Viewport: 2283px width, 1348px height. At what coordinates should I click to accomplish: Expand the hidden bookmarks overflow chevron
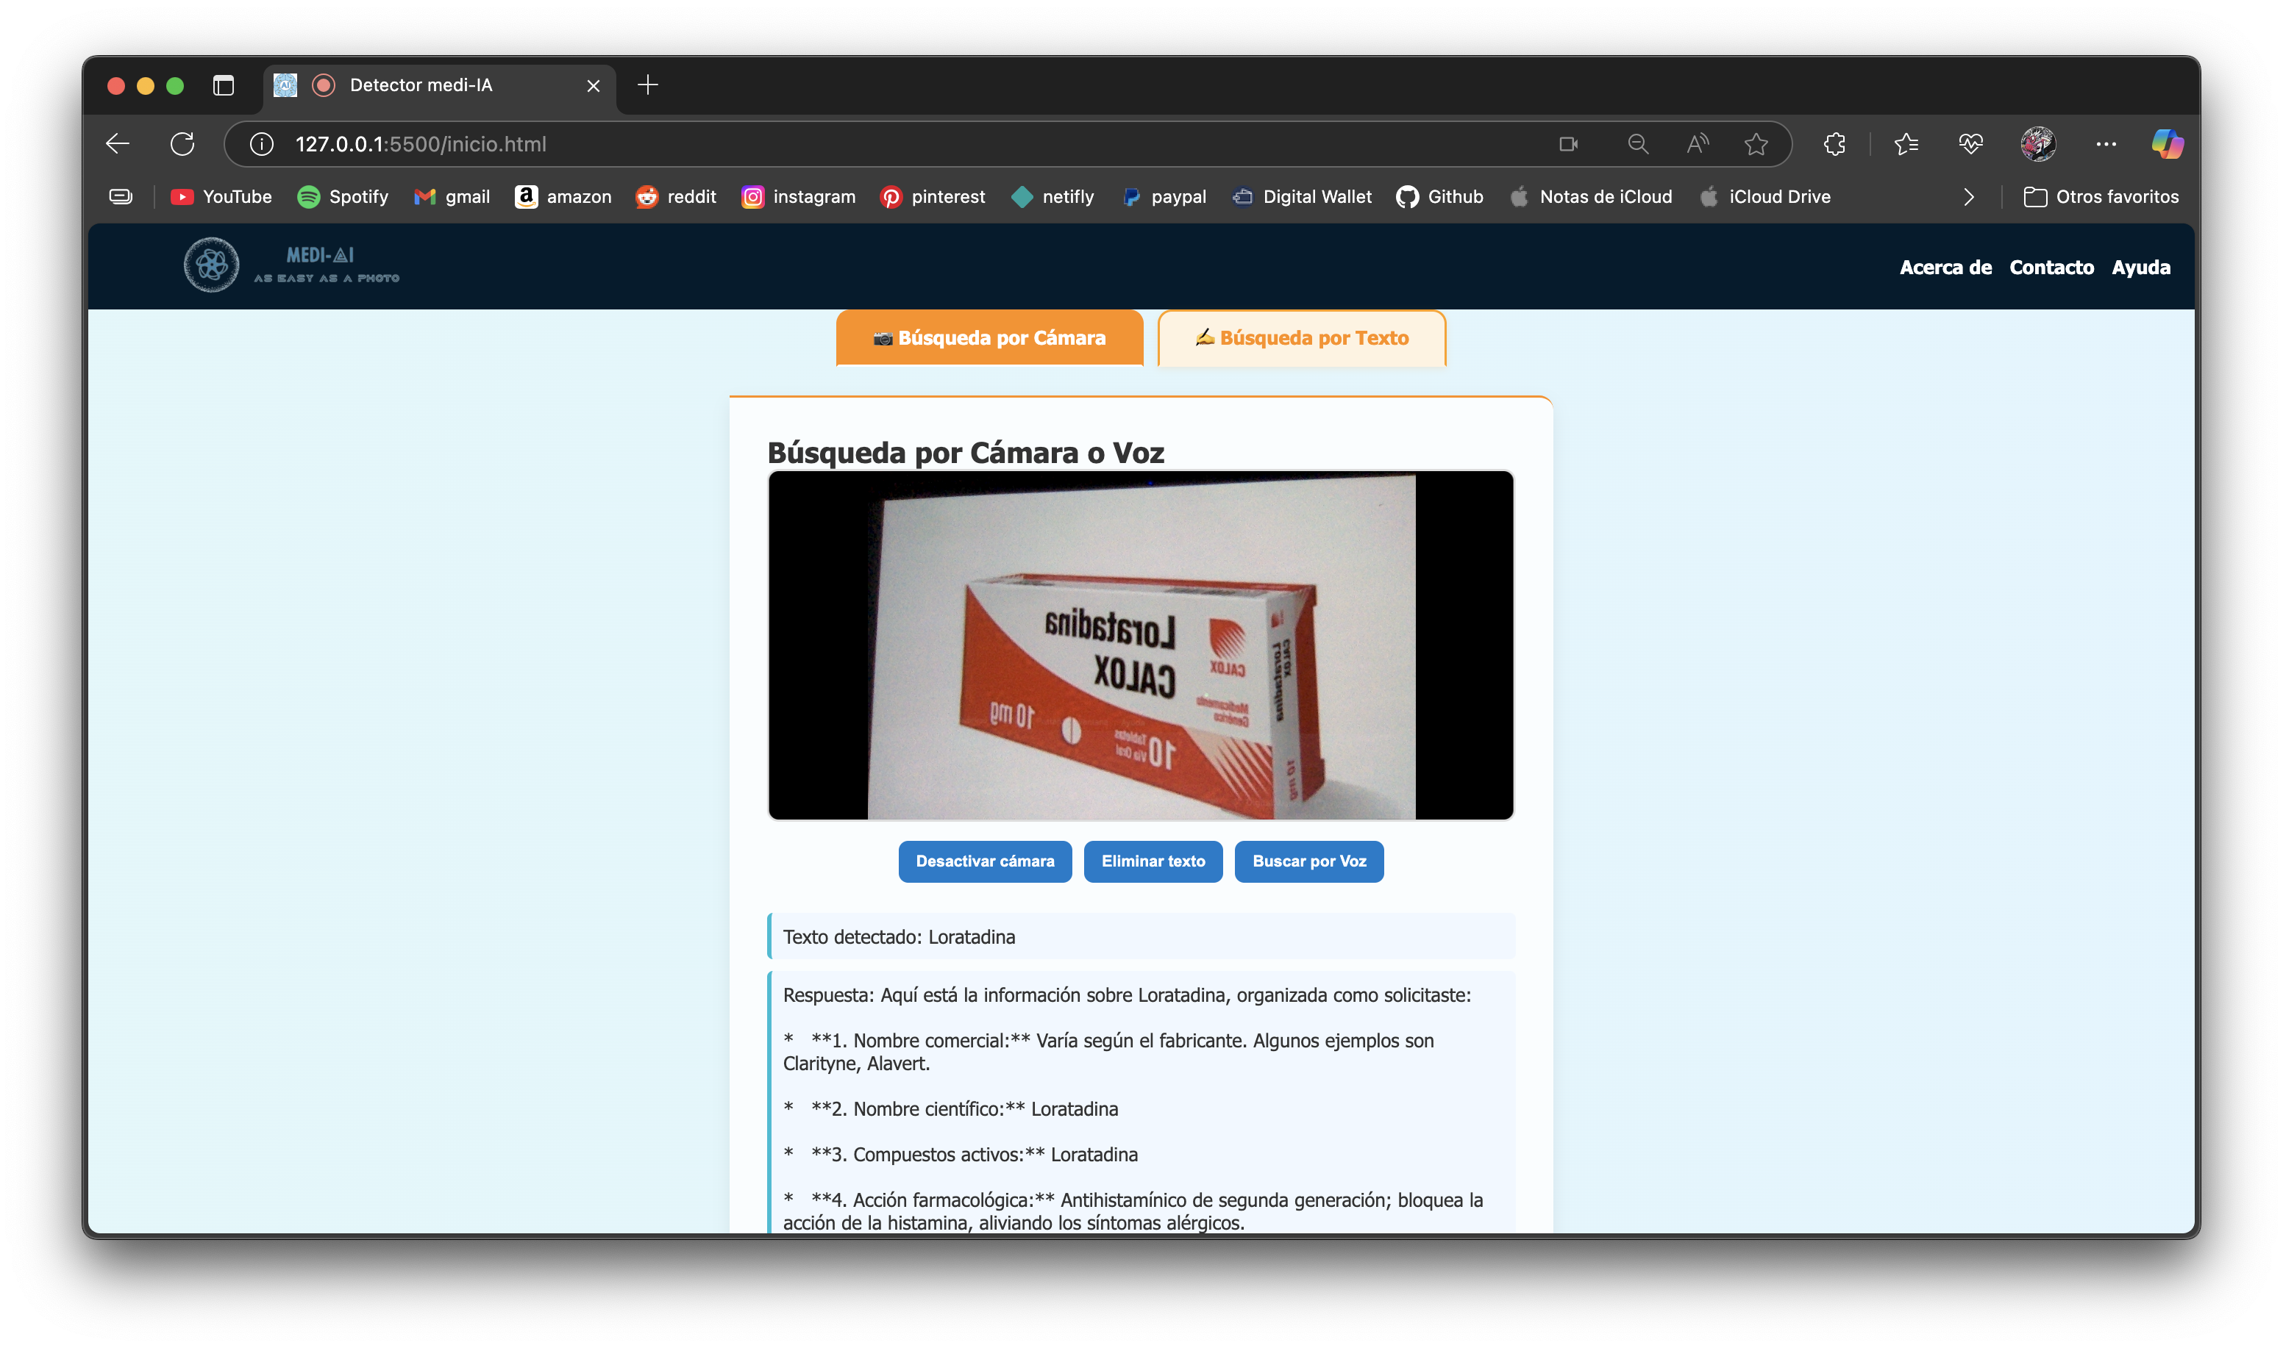click(x=1968, y=197)
